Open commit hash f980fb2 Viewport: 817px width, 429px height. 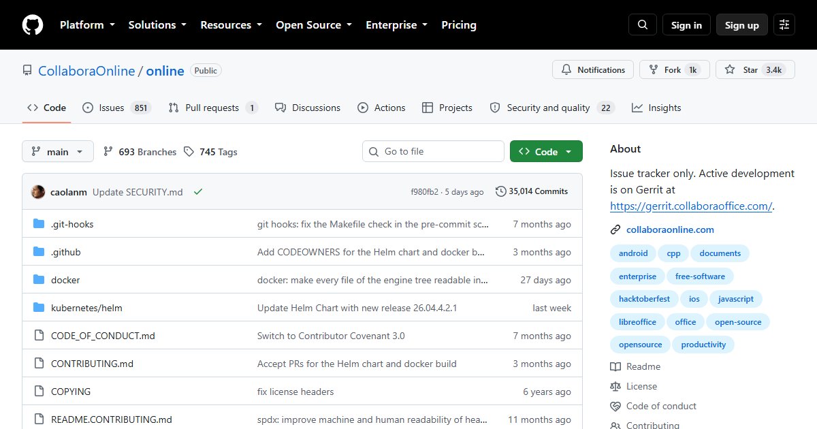(425, 192)
